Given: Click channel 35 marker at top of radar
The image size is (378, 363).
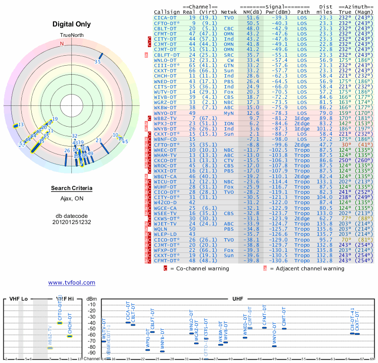Looking at the screenshot, I should pyautogui.click(x=101, y=56).
